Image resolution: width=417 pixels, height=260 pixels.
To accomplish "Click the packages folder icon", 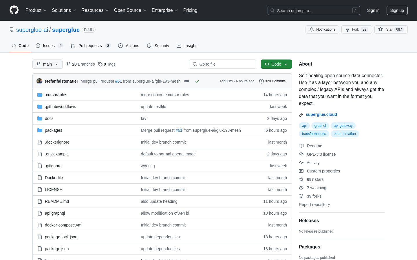I will coord(40,130).
